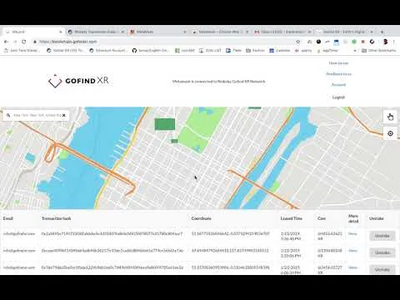Switch to the Gmail Inbox browser tab
The height and width of the screenshot is (300, 400).
[x=282, y=32]
